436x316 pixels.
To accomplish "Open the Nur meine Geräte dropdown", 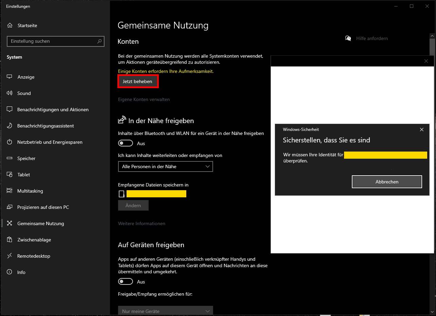I will coord(165,311).
